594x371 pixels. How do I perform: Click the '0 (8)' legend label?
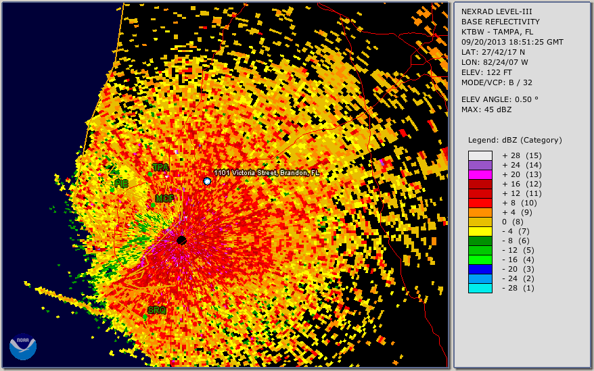point(513,222)
